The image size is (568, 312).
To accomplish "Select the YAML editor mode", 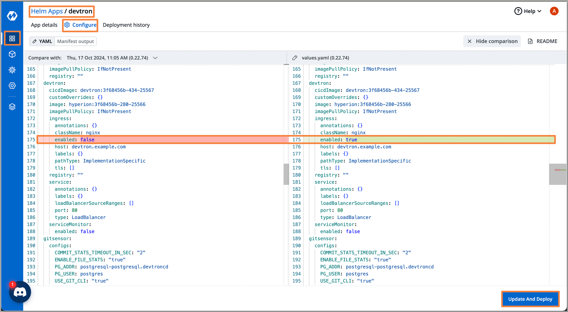I will coord(42,41).
